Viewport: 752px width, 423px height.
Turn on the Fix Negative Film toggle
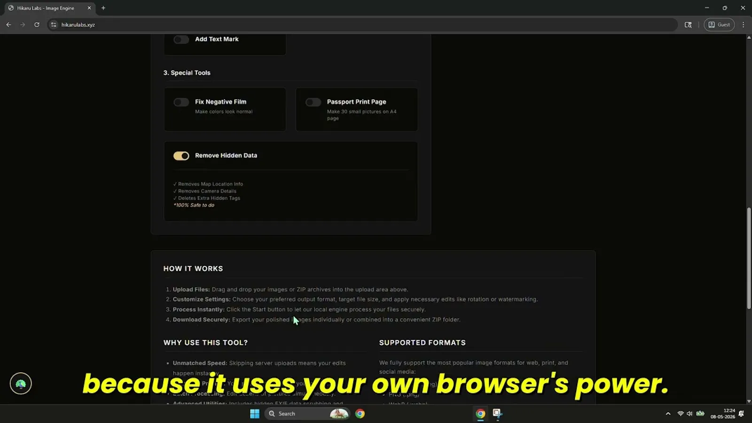coord(181,102)
